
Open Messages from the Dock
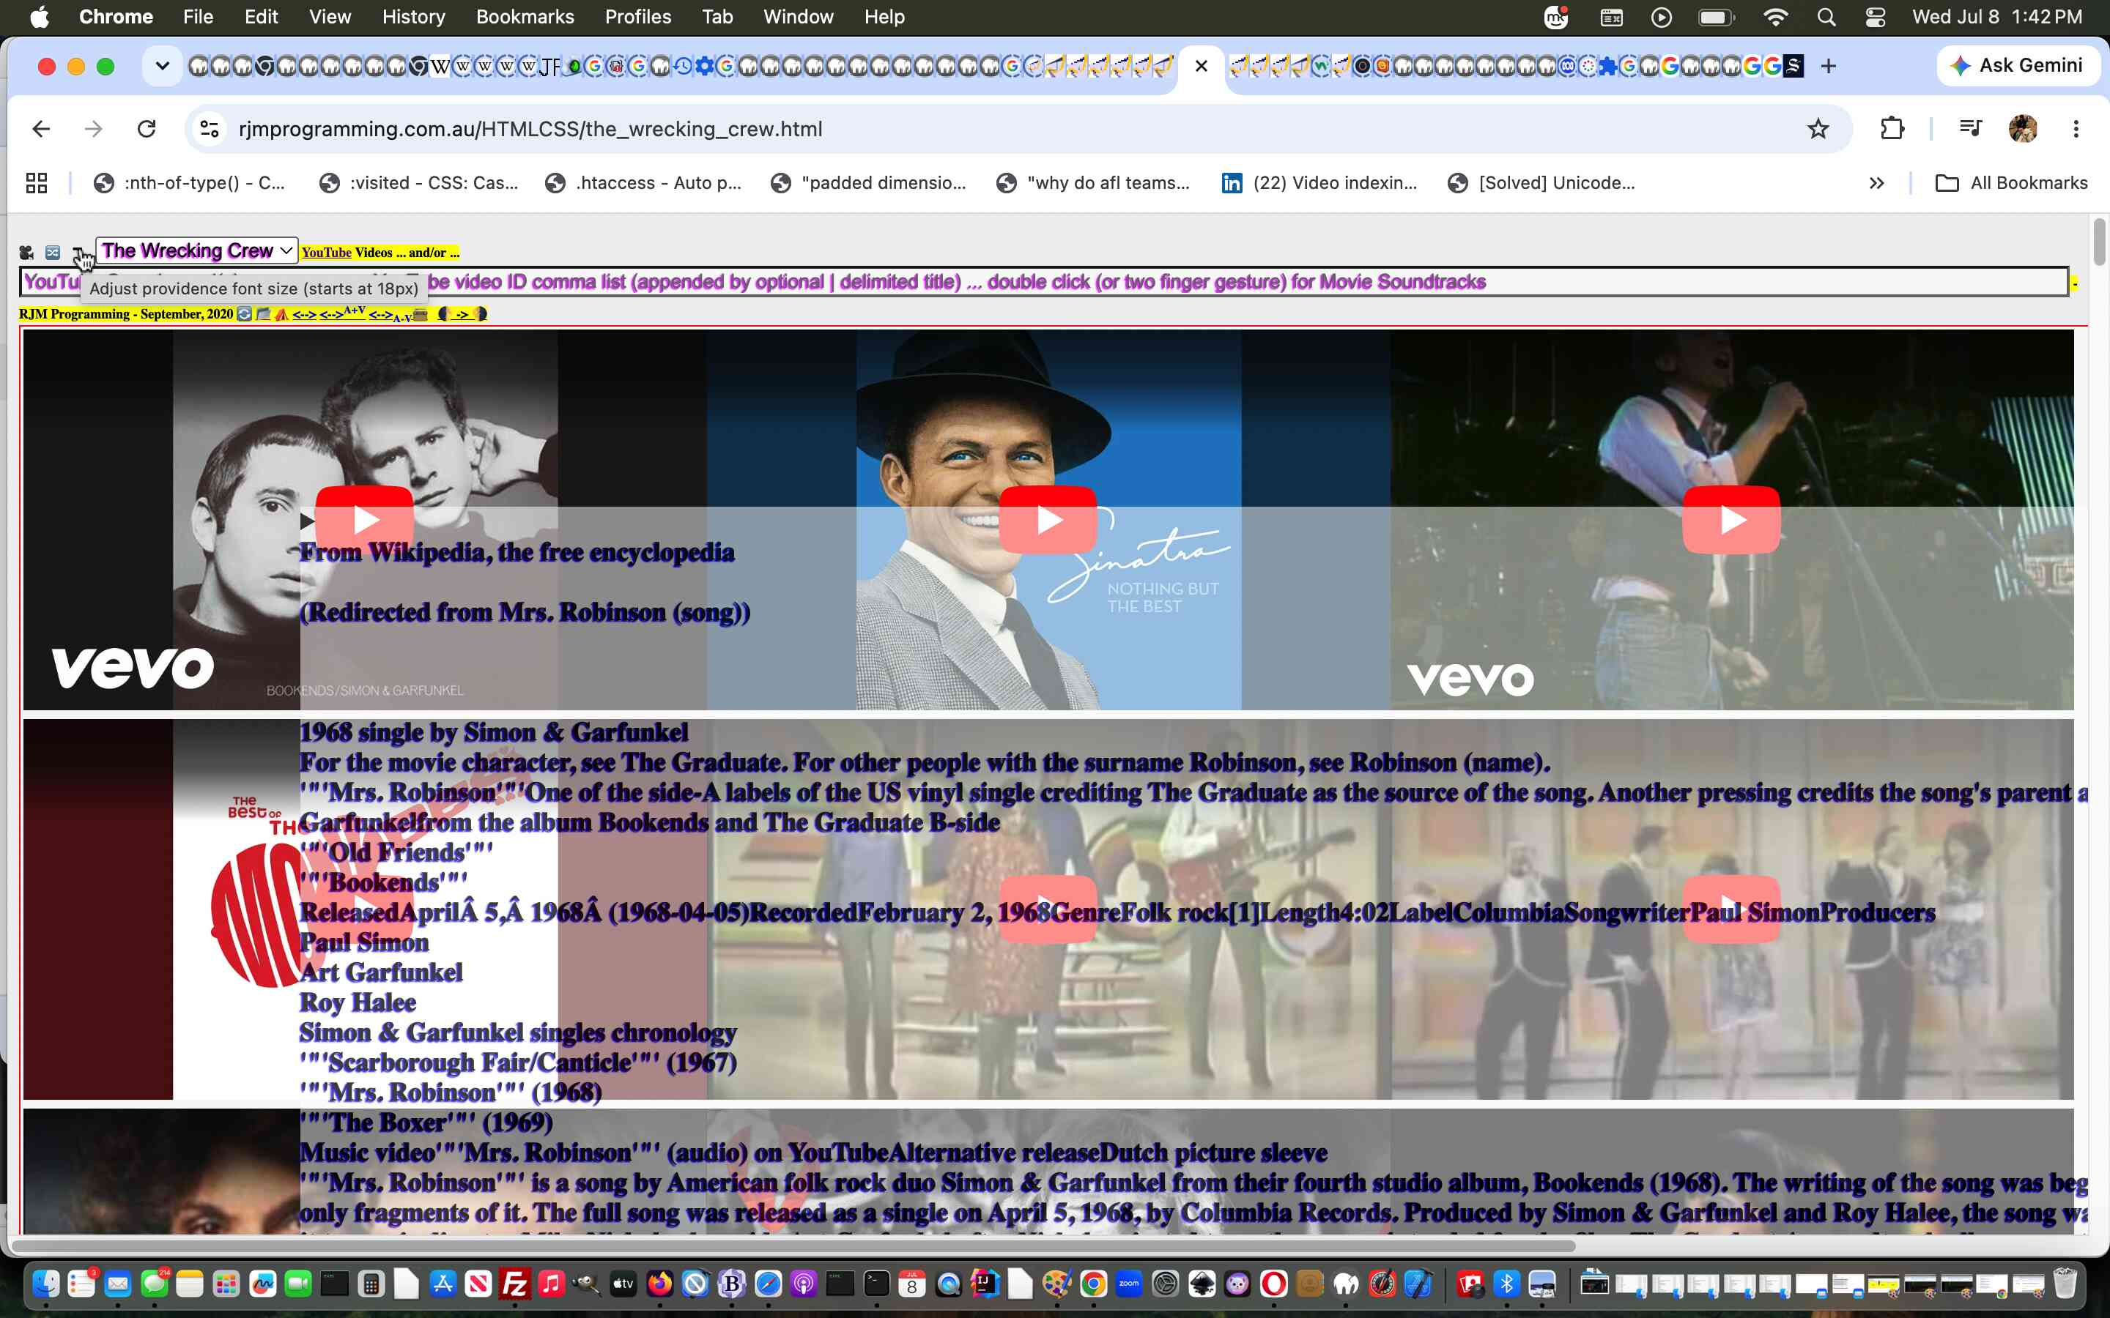[x=155, y=1284]
